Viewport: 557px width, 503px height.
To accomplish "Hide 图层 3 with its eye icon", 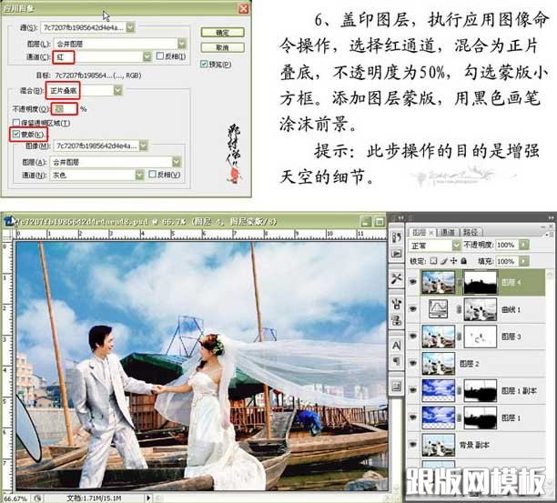I will [x=413, y=336].
